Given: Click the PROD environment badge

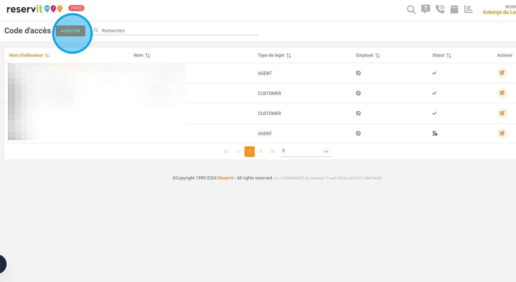Looking at the screenshot, I should coord(76,8).
